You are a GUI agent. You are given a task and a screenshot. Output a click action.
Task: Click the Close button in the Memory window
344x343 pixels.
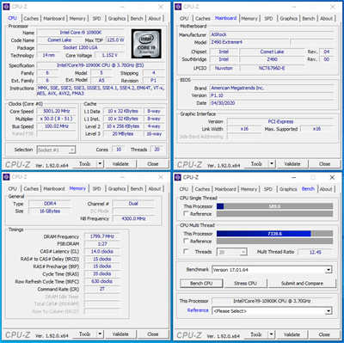tap(152, 334)
